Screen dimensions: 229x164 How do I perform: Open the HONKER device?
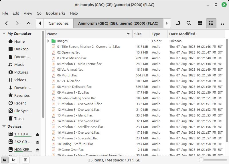coord(22,149)
